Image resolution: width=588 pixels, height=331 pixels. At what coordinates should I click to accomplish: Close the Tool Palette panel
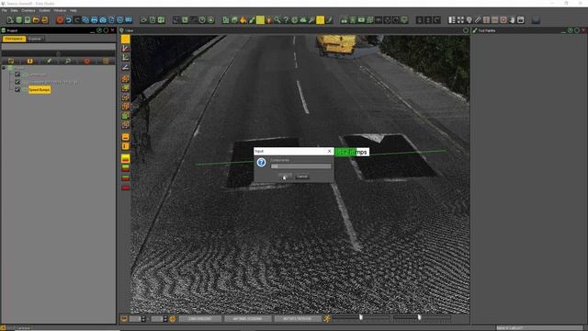point(583,30)
